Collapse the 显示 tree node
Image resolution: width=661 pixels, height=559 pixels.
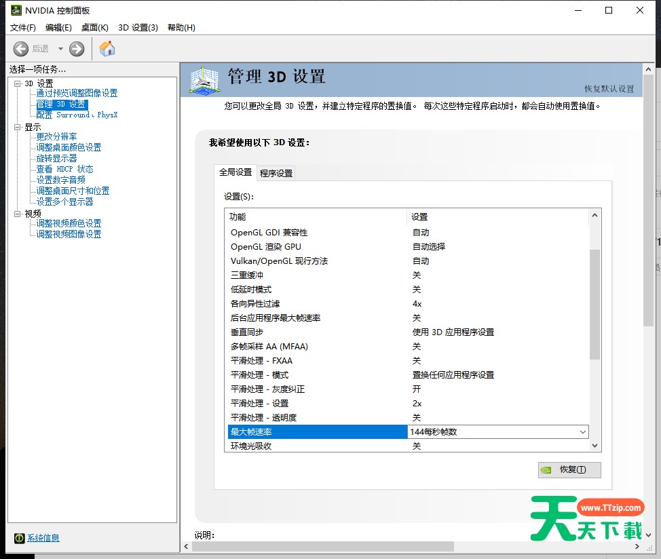[x=18, y=128]
